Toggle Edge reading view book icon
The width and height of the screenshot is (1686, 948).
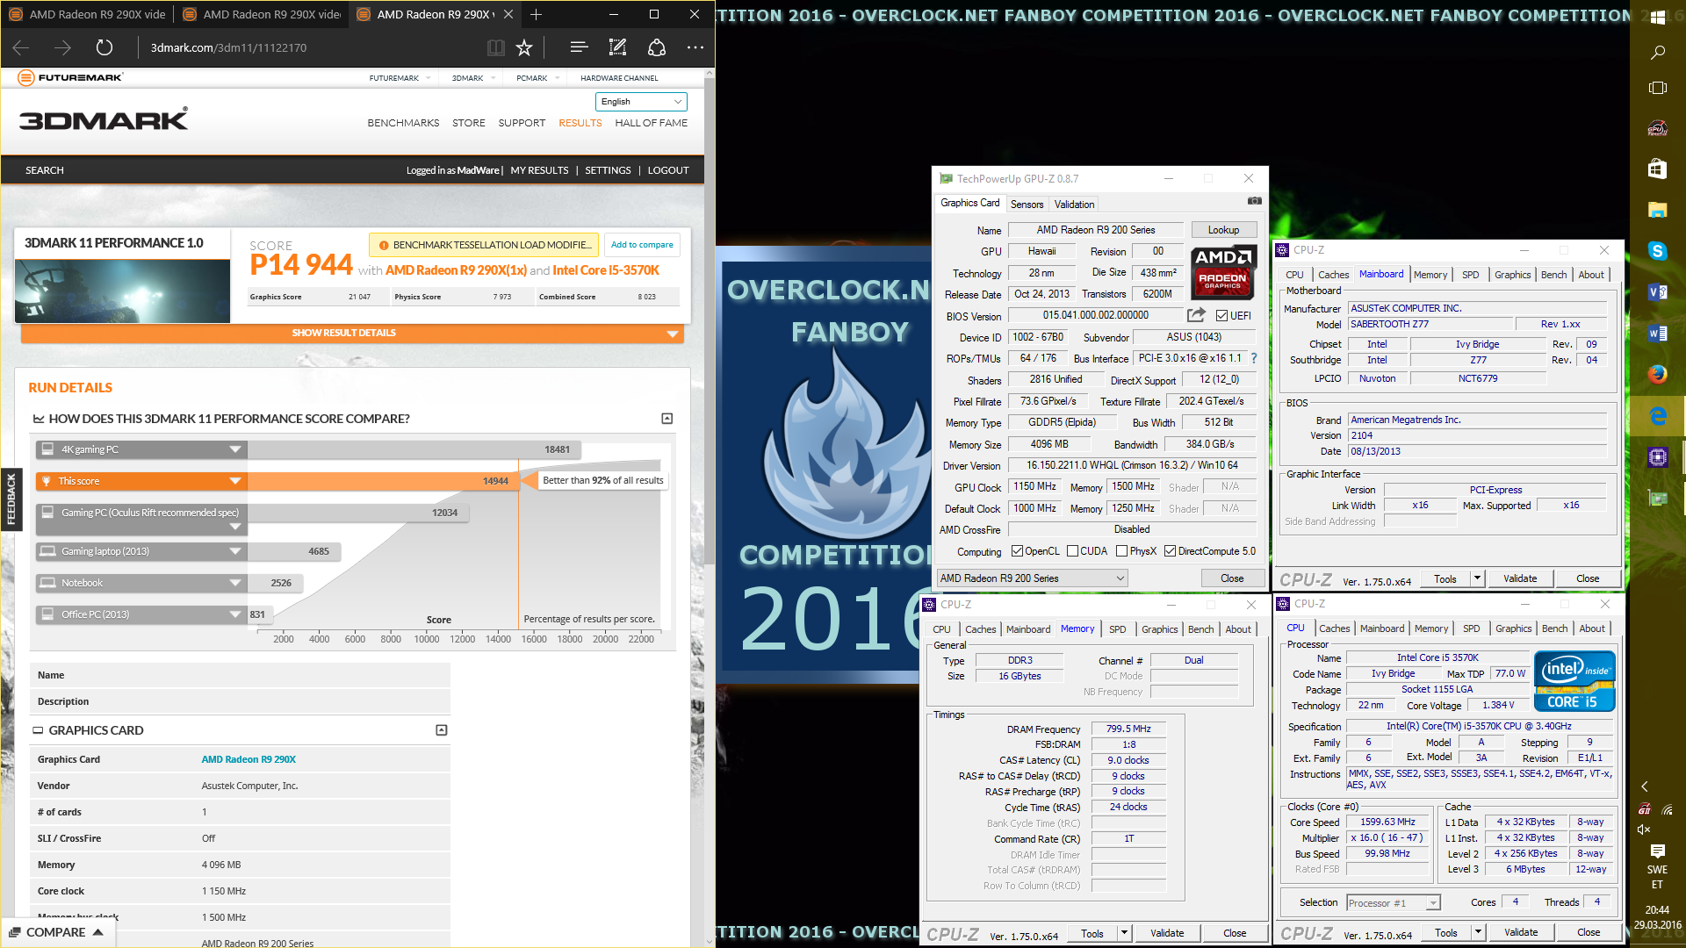pos(496,47)
